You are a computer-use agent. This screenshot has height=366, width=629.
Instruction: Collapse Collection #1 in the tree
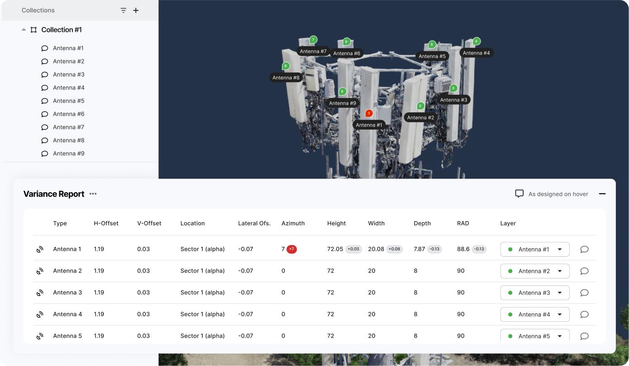click(x=24, y=29)
